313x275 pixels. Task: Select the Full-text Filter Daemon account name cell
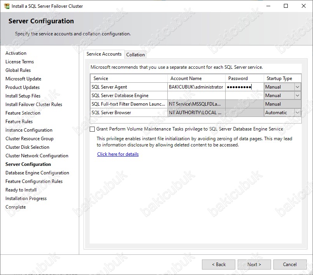pyautogui.click(x=196, y=104)
